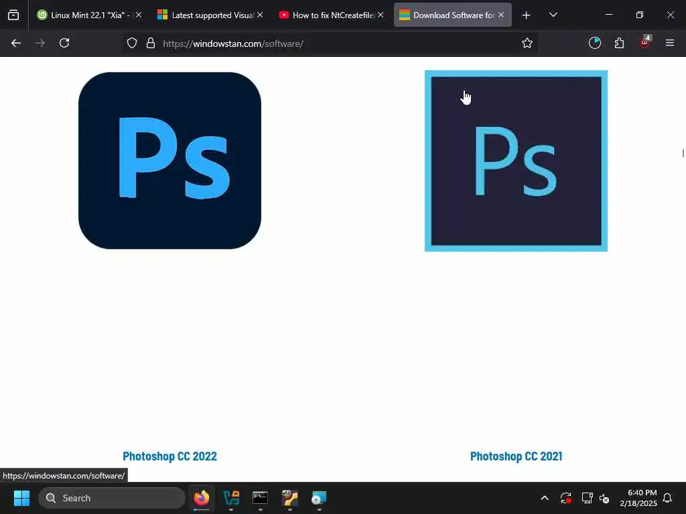
Task: Open the blue circular extension icon in toolbar
Action: click(x=595, y=43)
